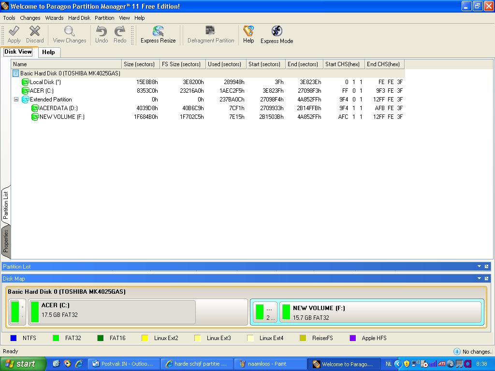Screen dimensions: 495x371
Task: Click the Apple HFS purple legend swatch
Action: click(352, 338)
